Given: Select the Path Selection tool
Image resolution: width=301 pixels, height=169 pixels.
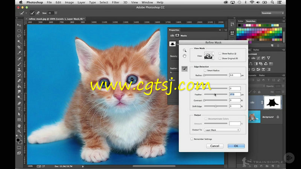Looking at the screenshot, I should 19,115.
